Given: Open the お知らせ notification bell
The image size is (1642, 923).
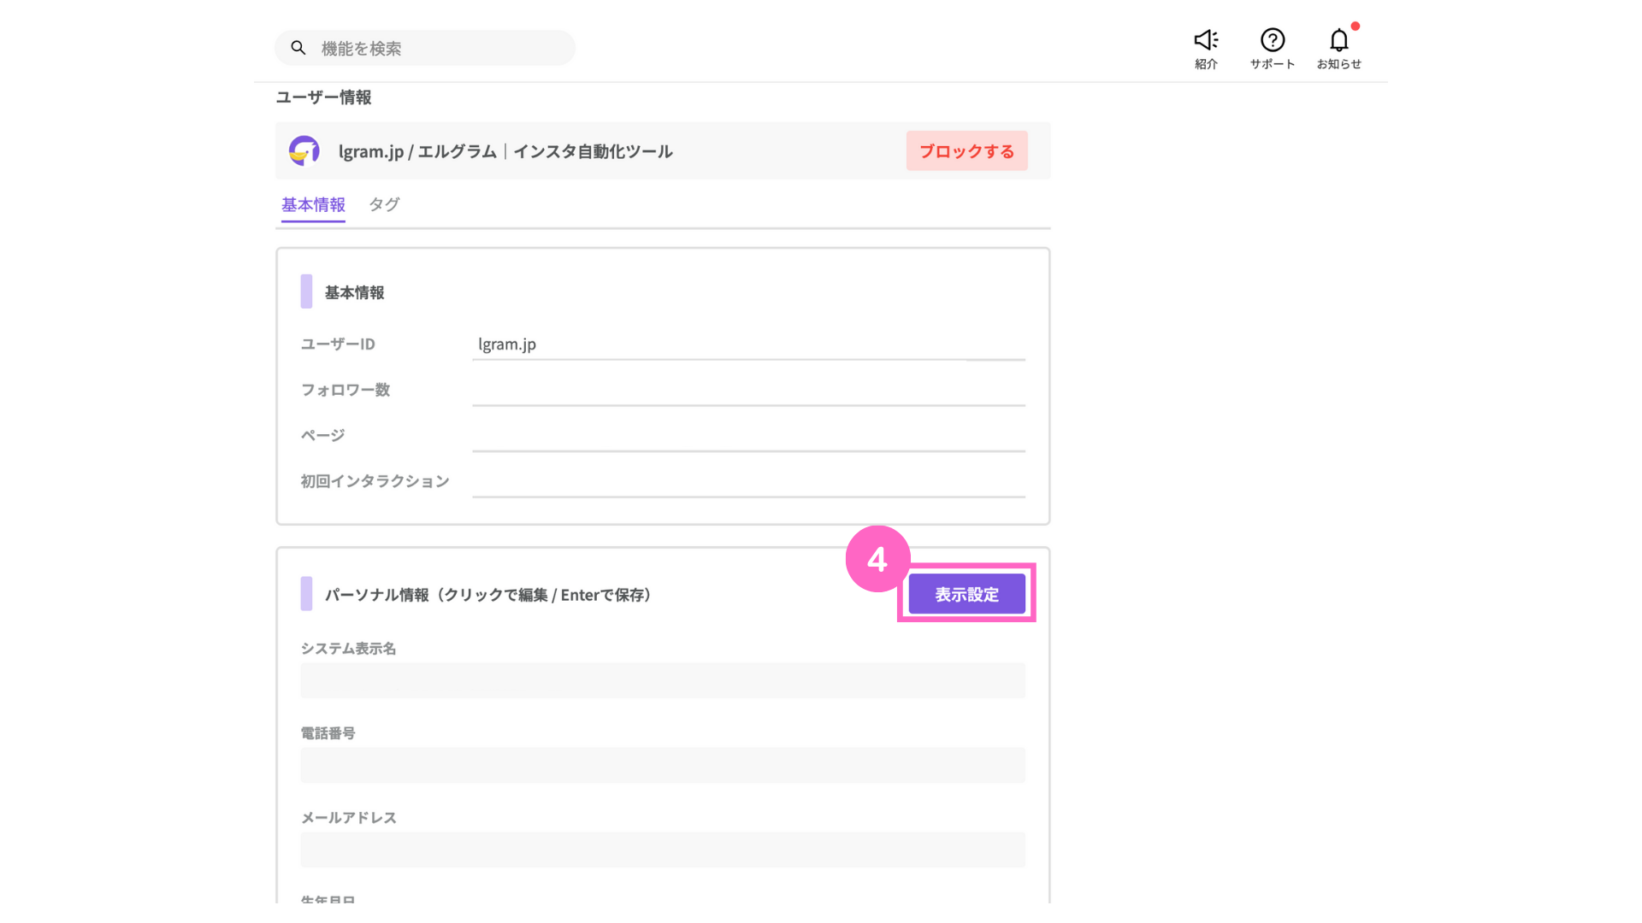Looking at the screenshot, I should 1338,40.
